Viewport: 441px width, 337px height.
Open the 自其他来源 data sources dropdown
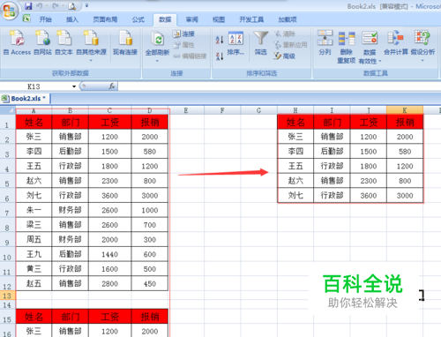pos(91,46)
